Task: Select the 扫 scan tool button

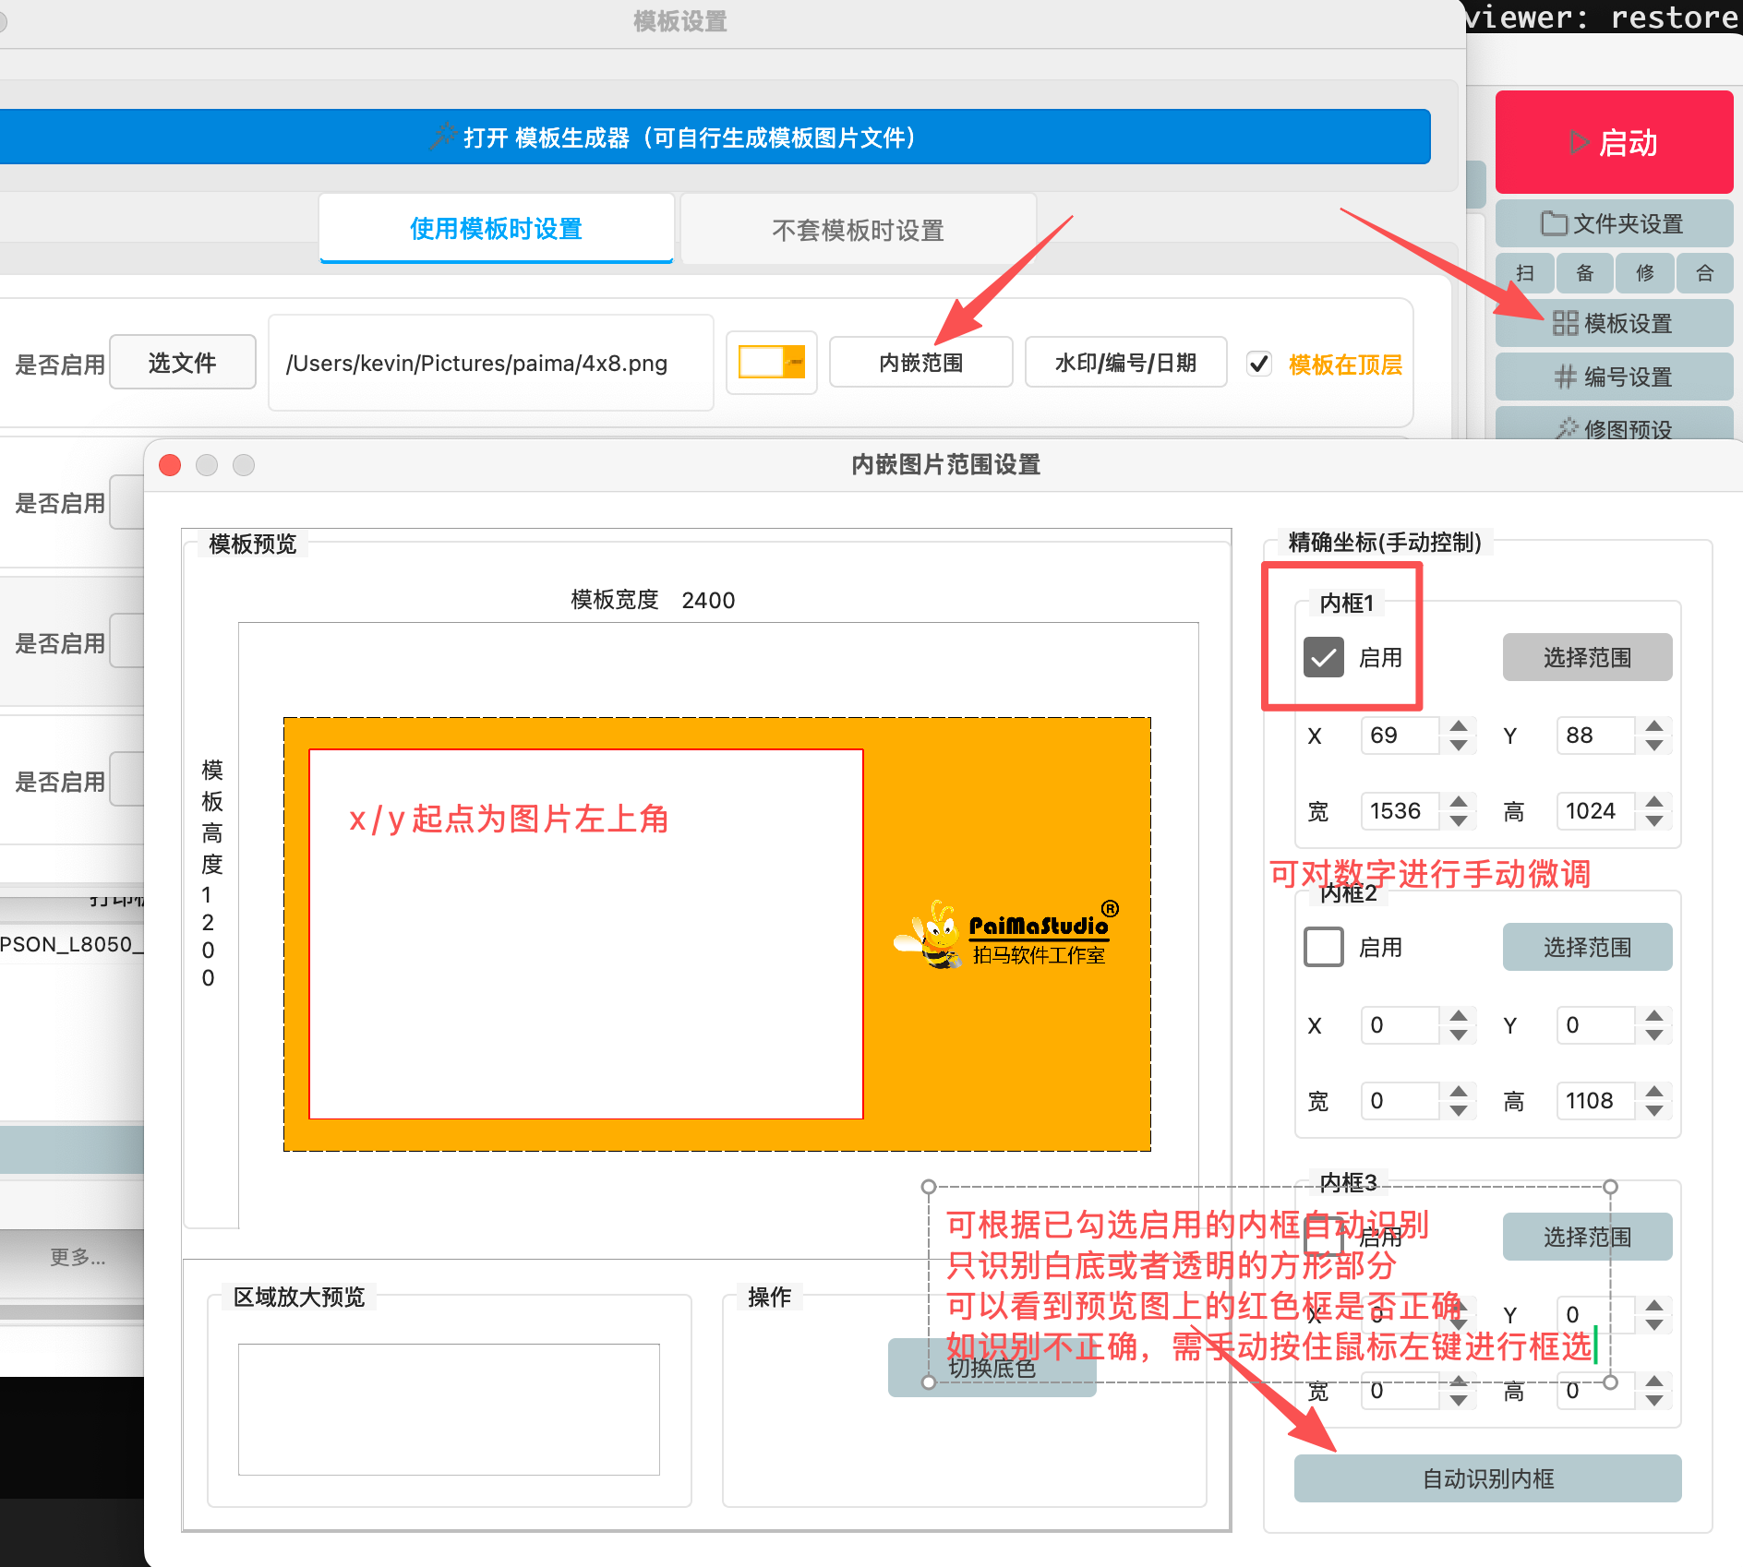Action: (x=1525, y=273)
